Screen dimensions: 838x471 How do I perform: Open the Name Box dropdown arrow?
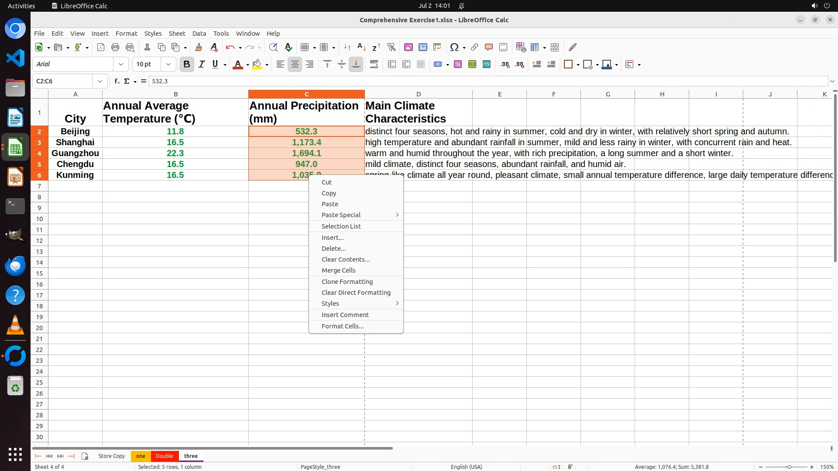[100, 81]
